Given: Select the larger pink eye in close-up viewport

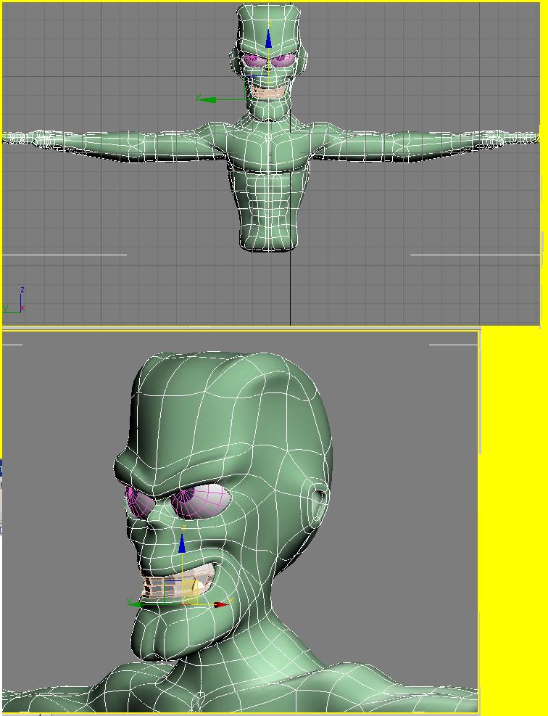Looking at the screenshot, I should [201, 501].
